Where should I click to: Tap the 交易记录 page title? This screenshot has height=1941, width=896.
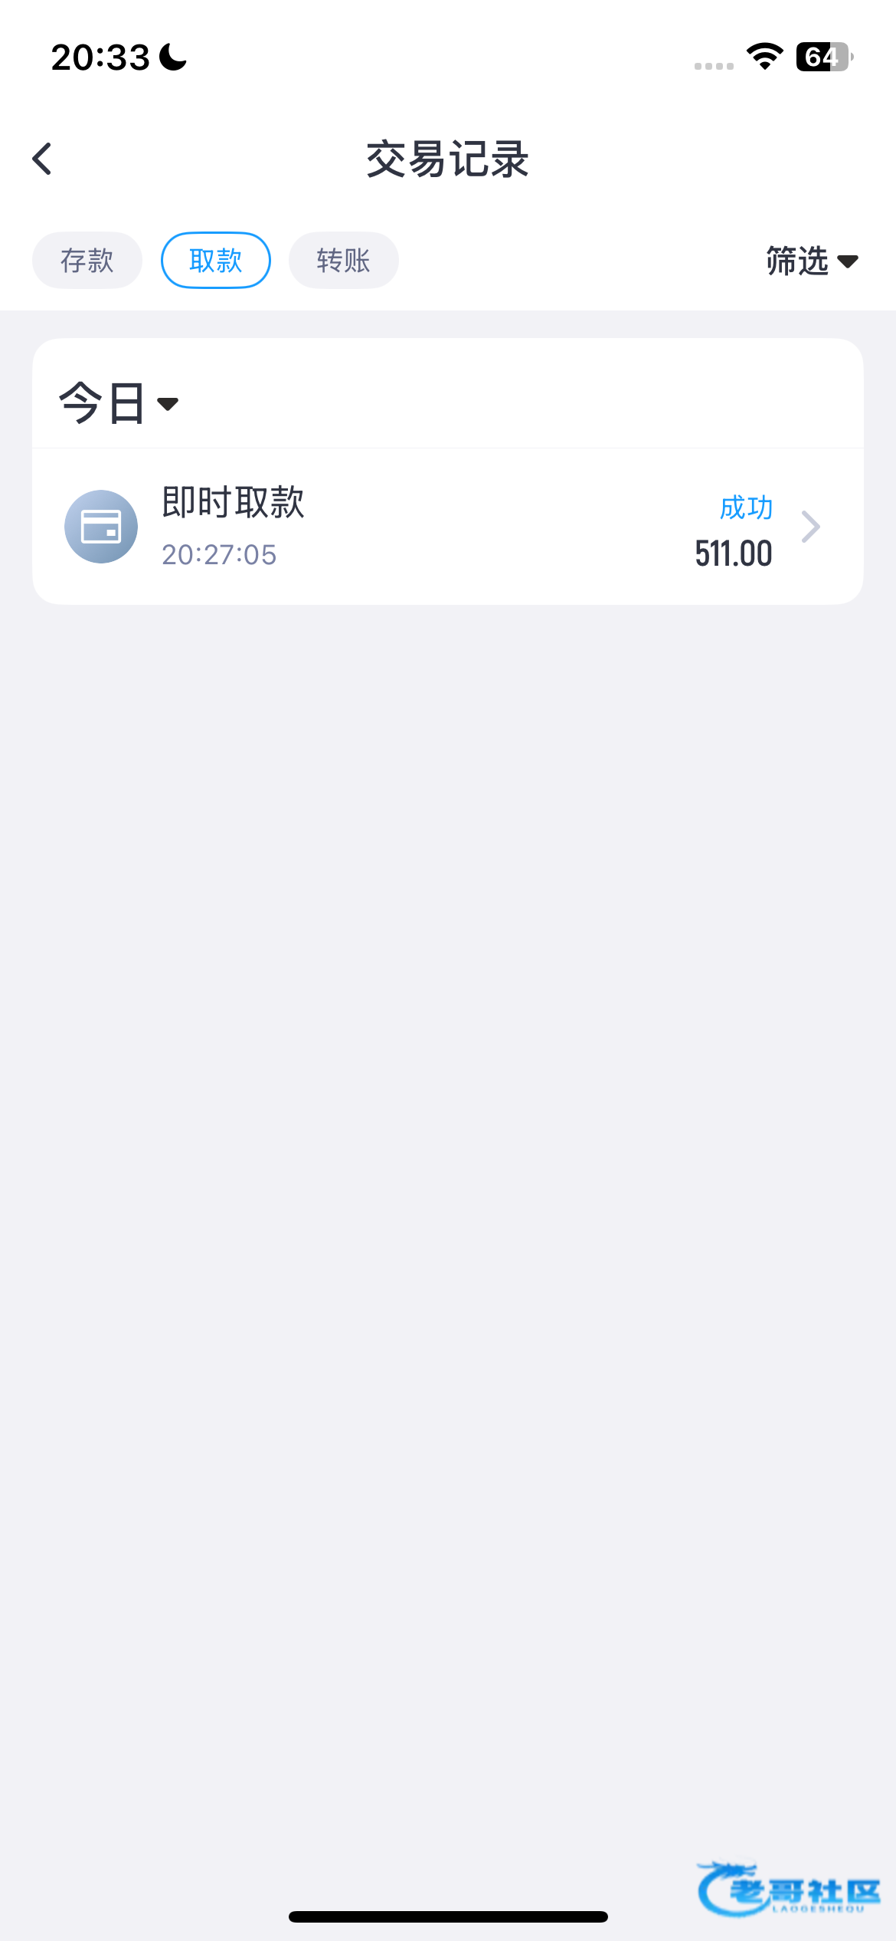point(448,159)
